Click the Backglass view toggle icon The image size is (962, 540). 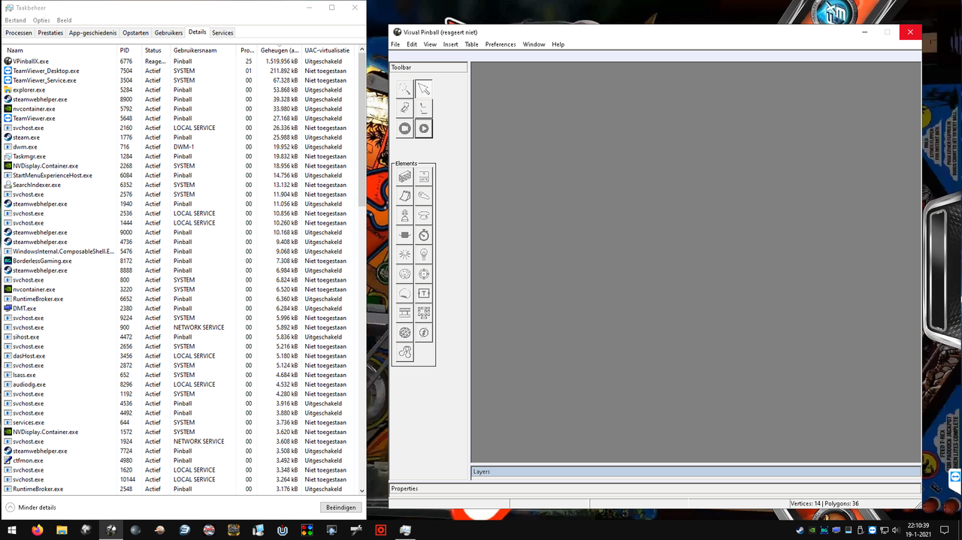[x=424, y=109]
